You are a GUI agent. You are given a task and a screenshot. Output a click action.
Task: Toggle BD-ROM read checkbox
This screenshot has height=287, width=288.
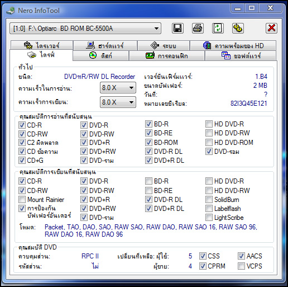click(148, 143)
